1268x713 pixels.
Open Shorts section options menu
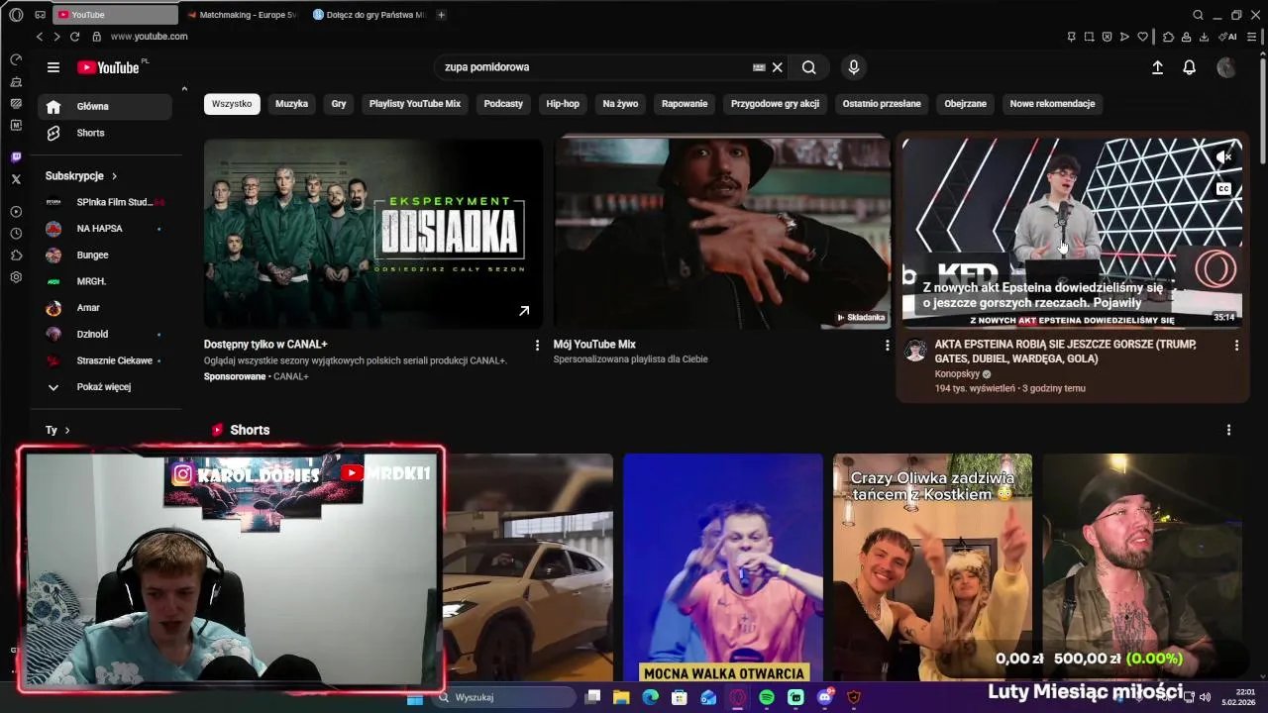tap(1228, 430)
